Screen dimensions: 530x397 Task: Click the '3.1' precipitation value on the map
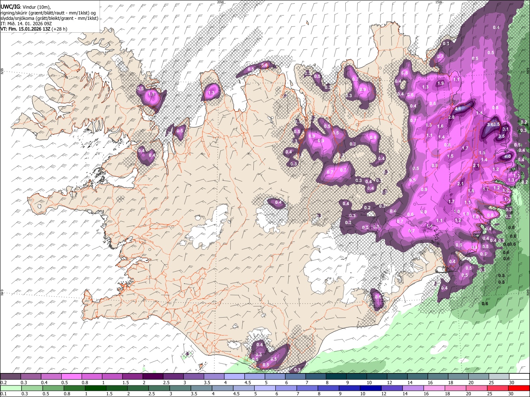[506, 129]
